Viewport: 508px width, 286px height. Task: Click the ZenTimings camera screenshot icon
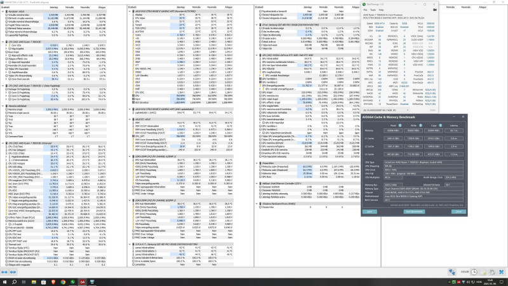(x=435, y=10)
